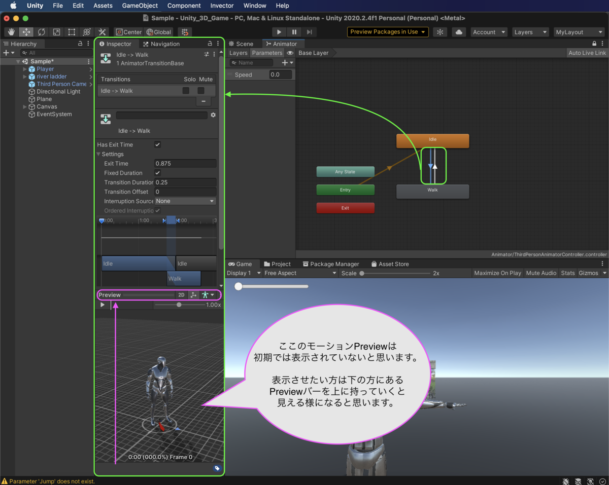Open asset labels tag icon
Screen dimensions: 609x485
(x=217, y=468)
